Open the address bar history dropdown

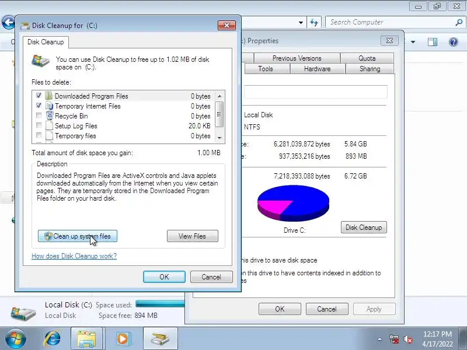tap(301, 22)
